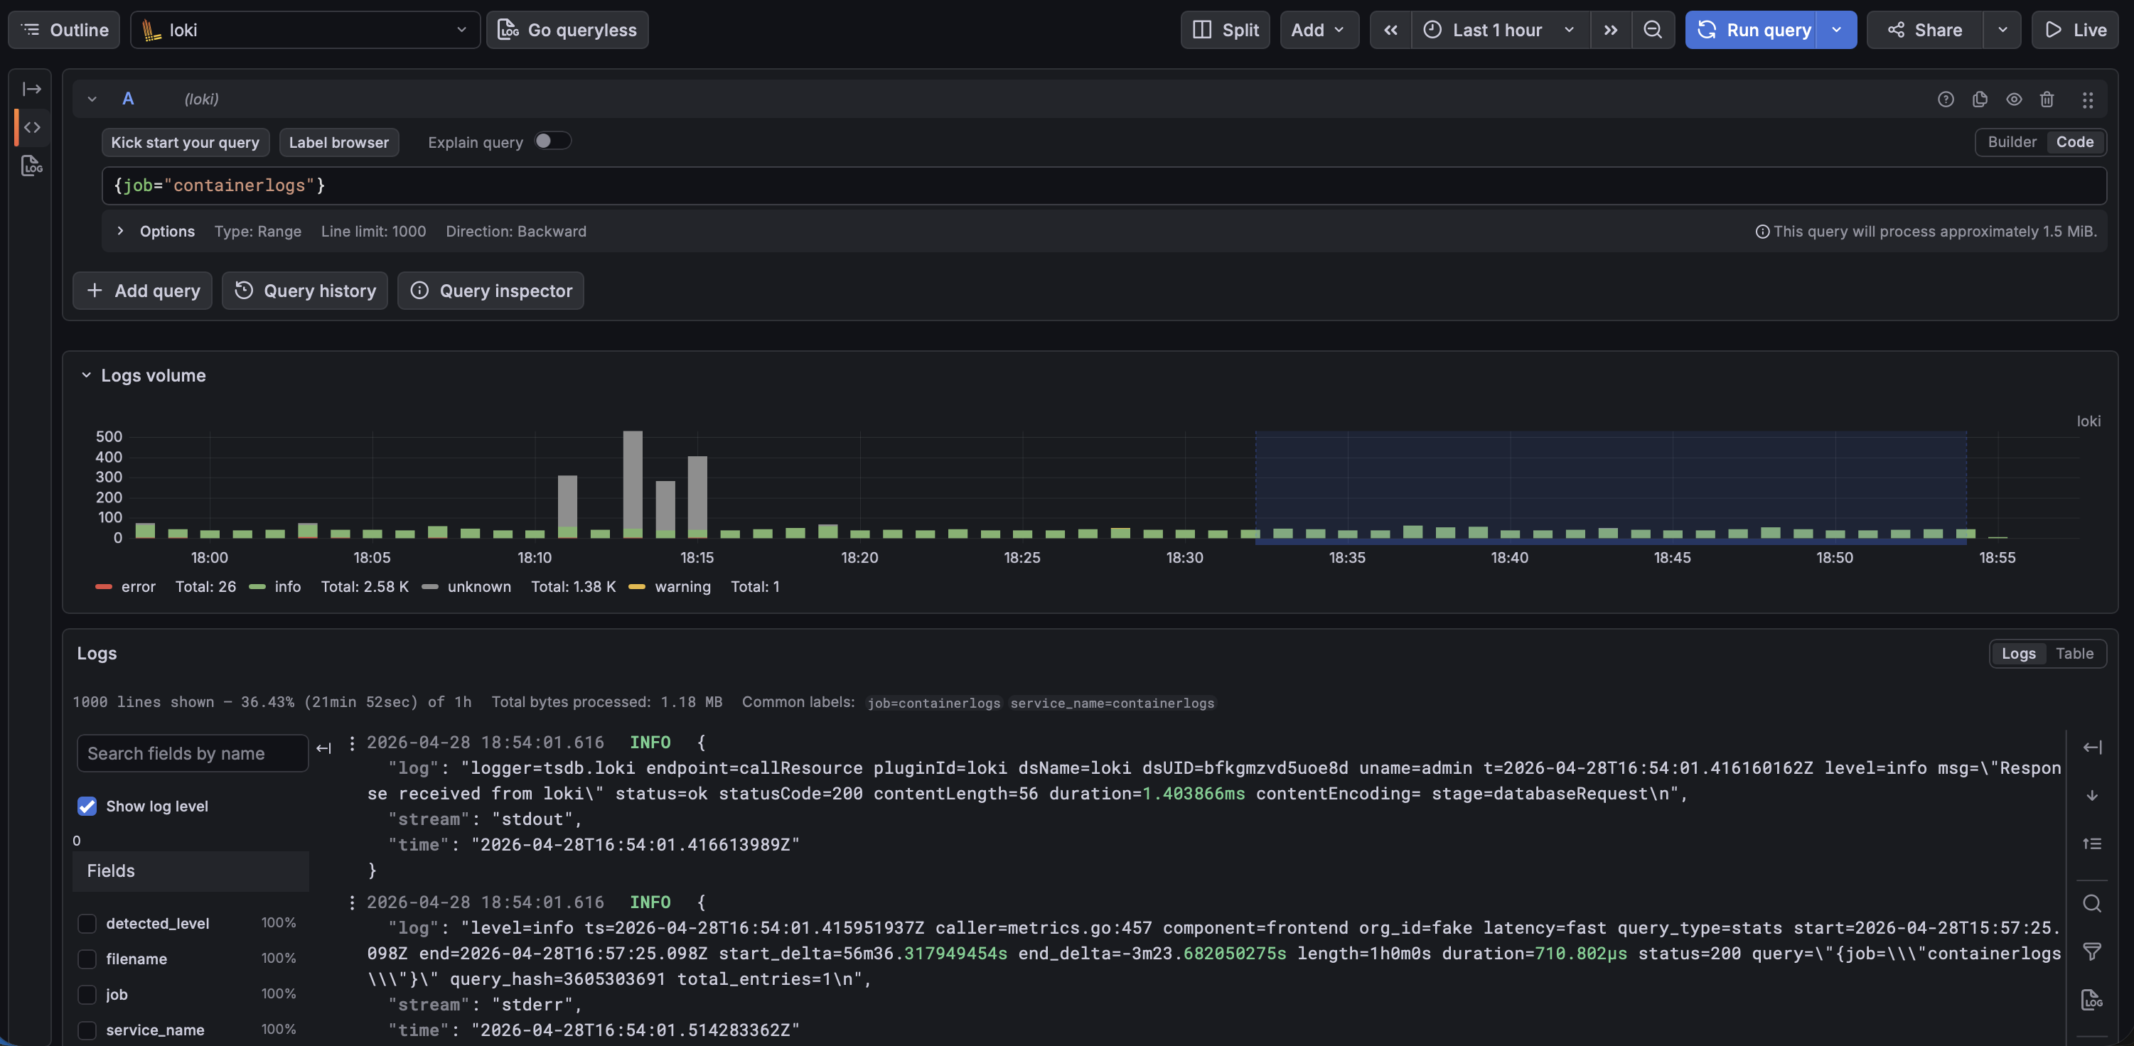The image size is (2134, 1046).
Task: Open the Add dropdown menu
Action: point(1319,30)
